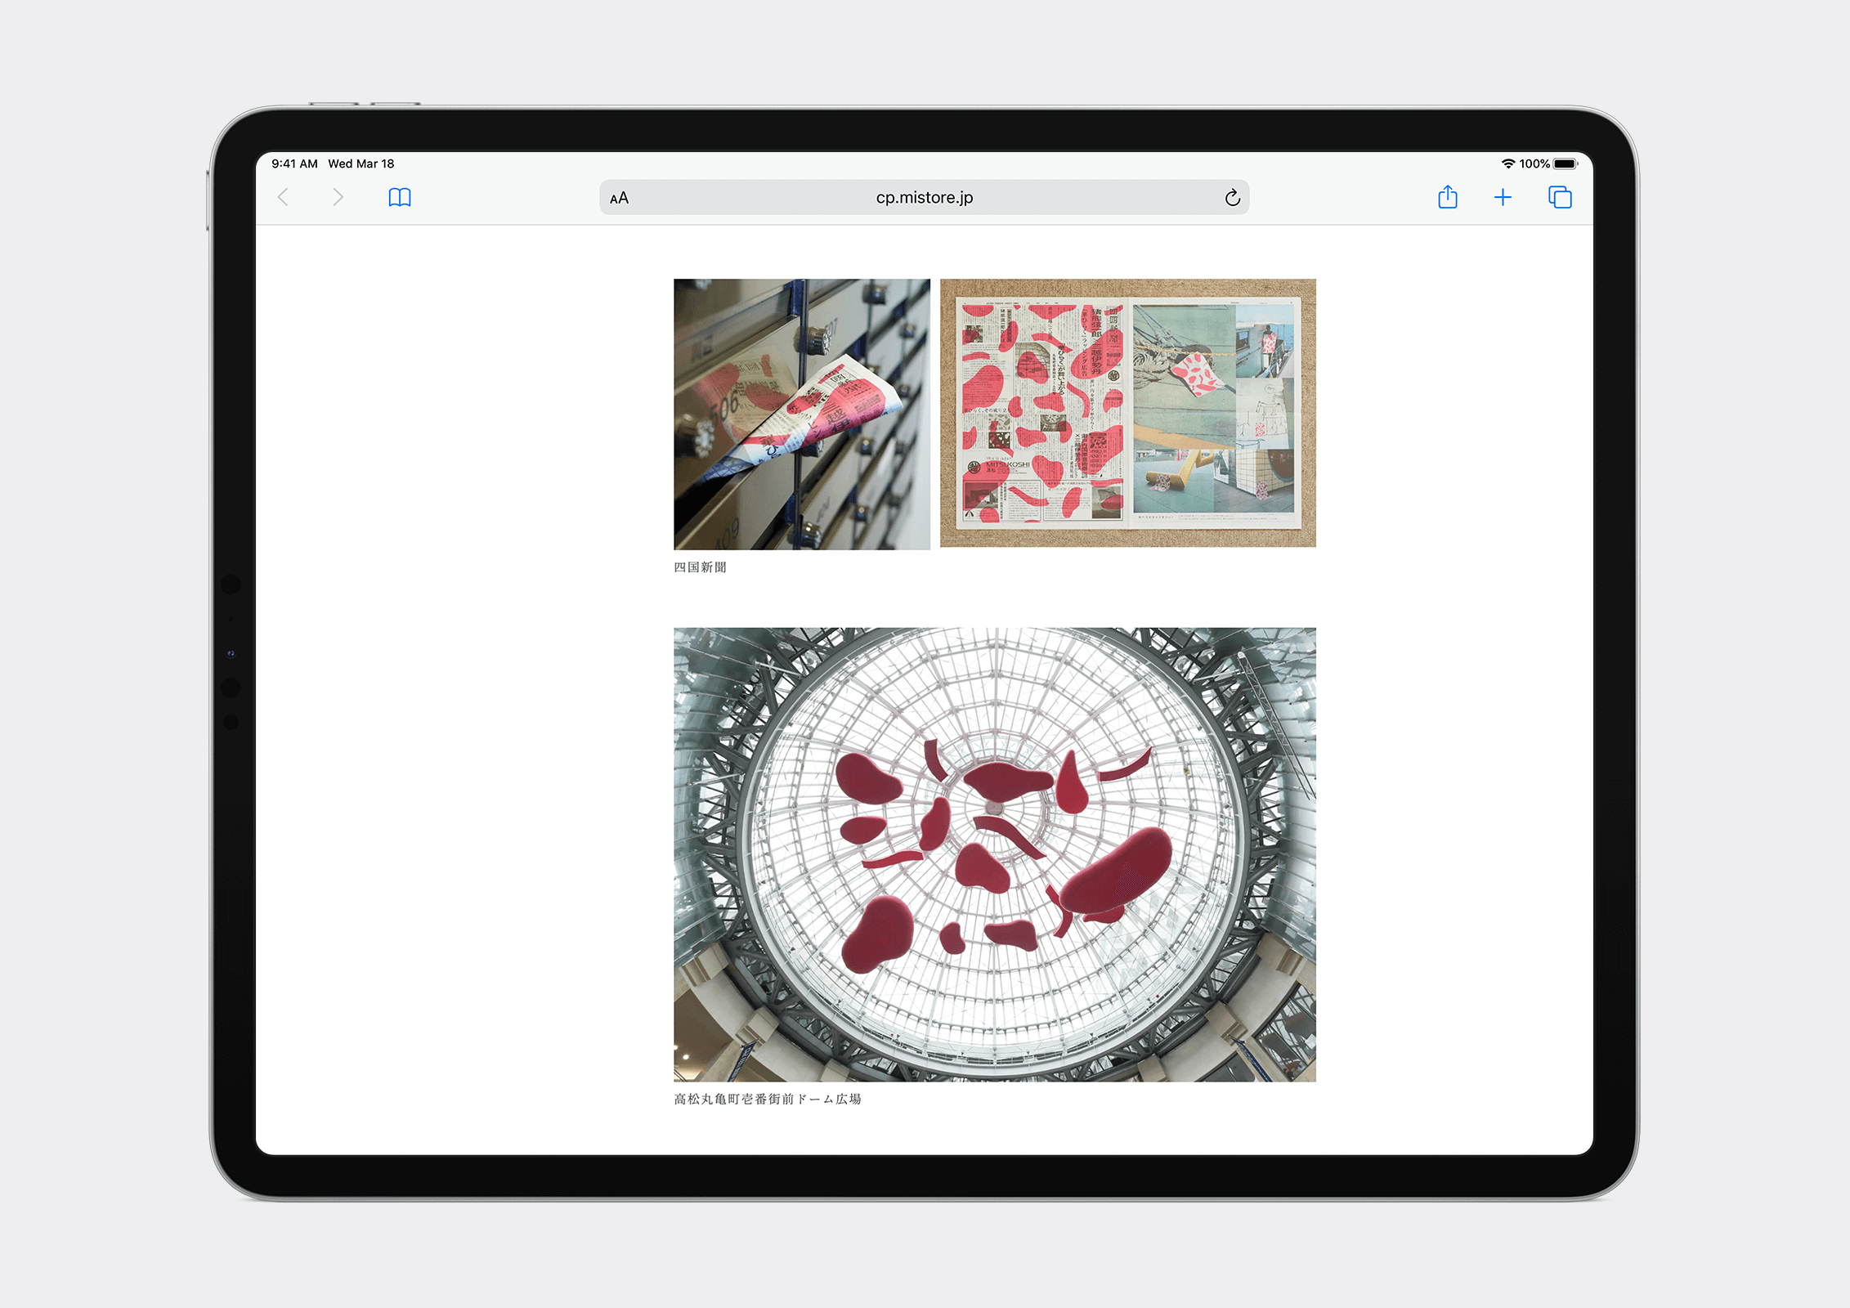The height and width of the screenshot is (1308, 1850).
Task: Open the newspaper spread photo
Action: 1127,413
